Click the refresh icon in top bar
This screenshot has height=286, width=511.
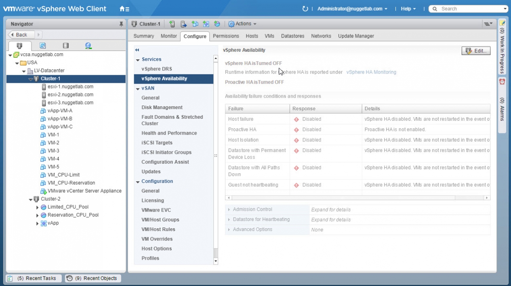coord(305,9)
